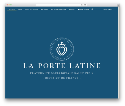Click the District de France text
125x106 pixels.
[x=62, y=78]
